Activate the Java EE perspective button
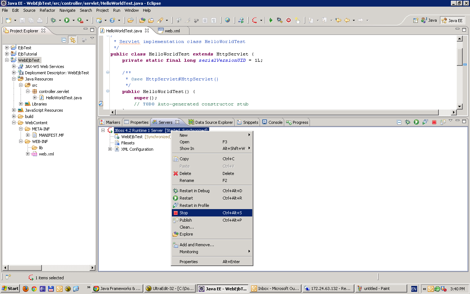Screen dimensions: 470x294 (x=451, y=20)
